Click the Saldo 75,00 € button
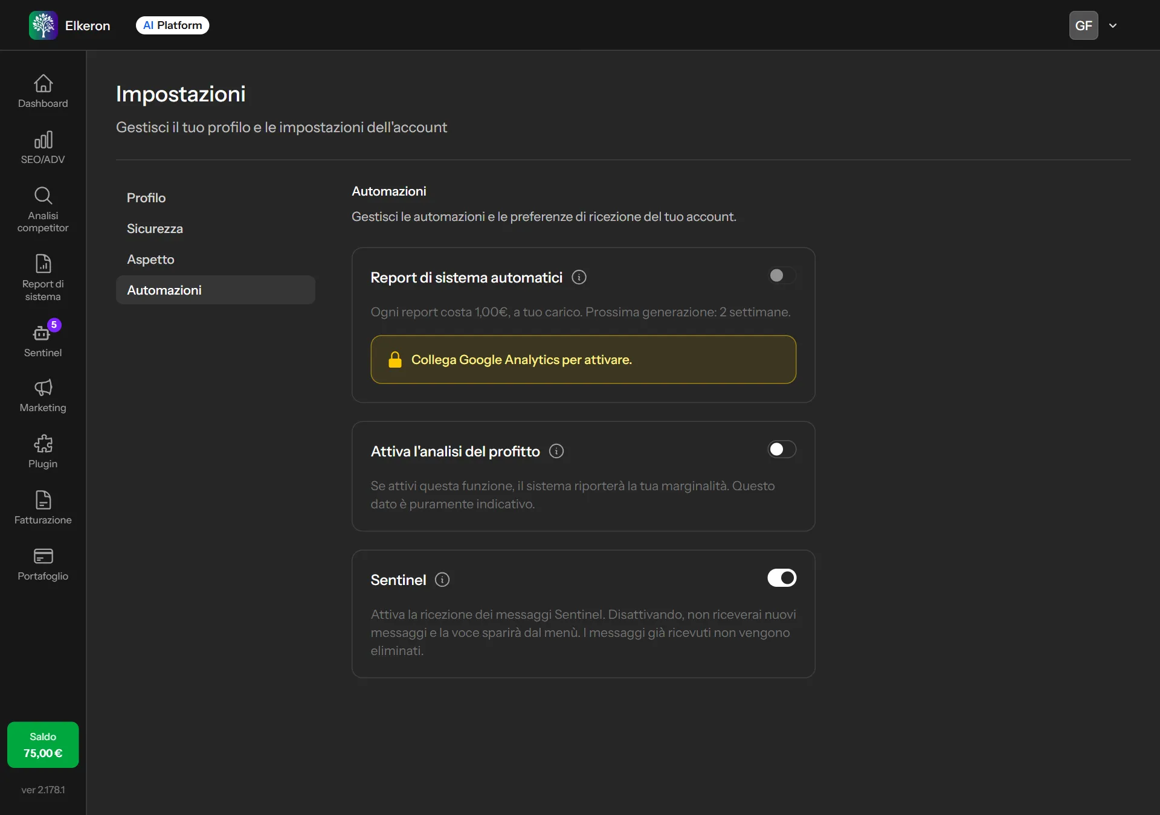The height and width of the screenshot is (815, 1160). point(43,745)
